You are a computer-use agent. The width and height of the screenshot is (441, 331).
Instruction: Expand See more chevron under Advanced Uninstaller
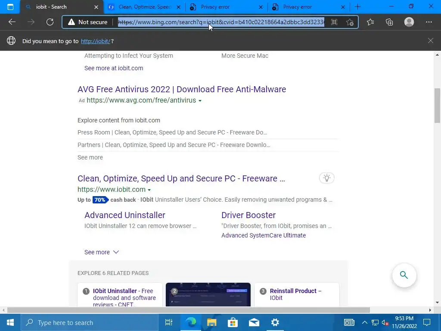click(116, 252)
